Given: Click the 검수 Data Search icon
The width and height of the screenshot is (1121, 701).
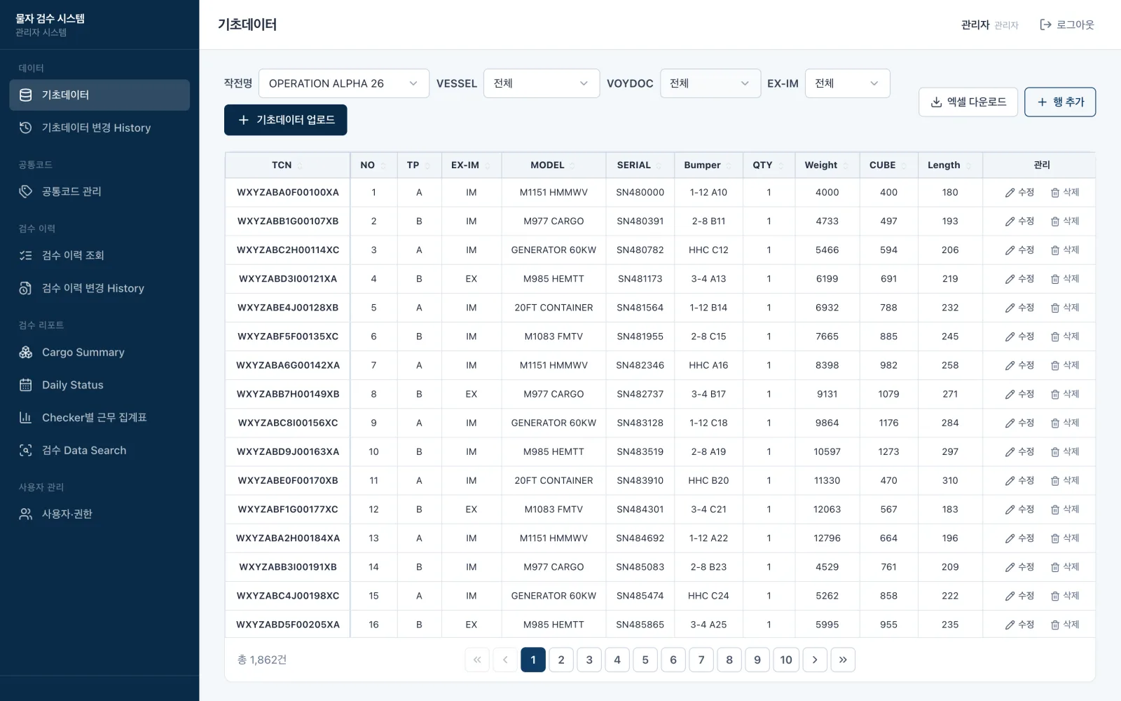Looking at the screenshot, I should coord(26,450).
